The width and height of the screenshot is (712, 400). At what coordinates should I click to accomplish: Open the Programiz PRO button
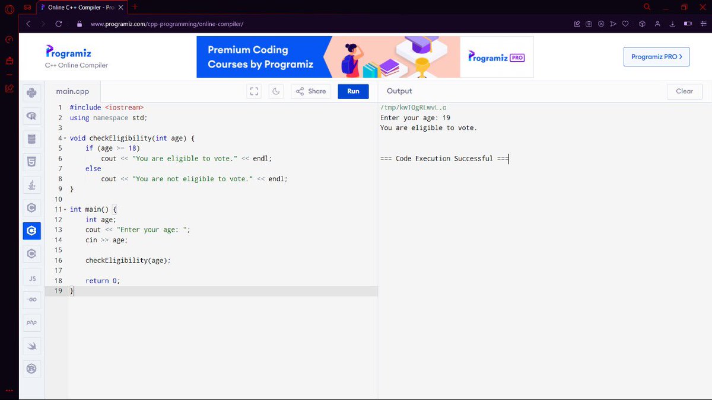click(x=656, y=57)
